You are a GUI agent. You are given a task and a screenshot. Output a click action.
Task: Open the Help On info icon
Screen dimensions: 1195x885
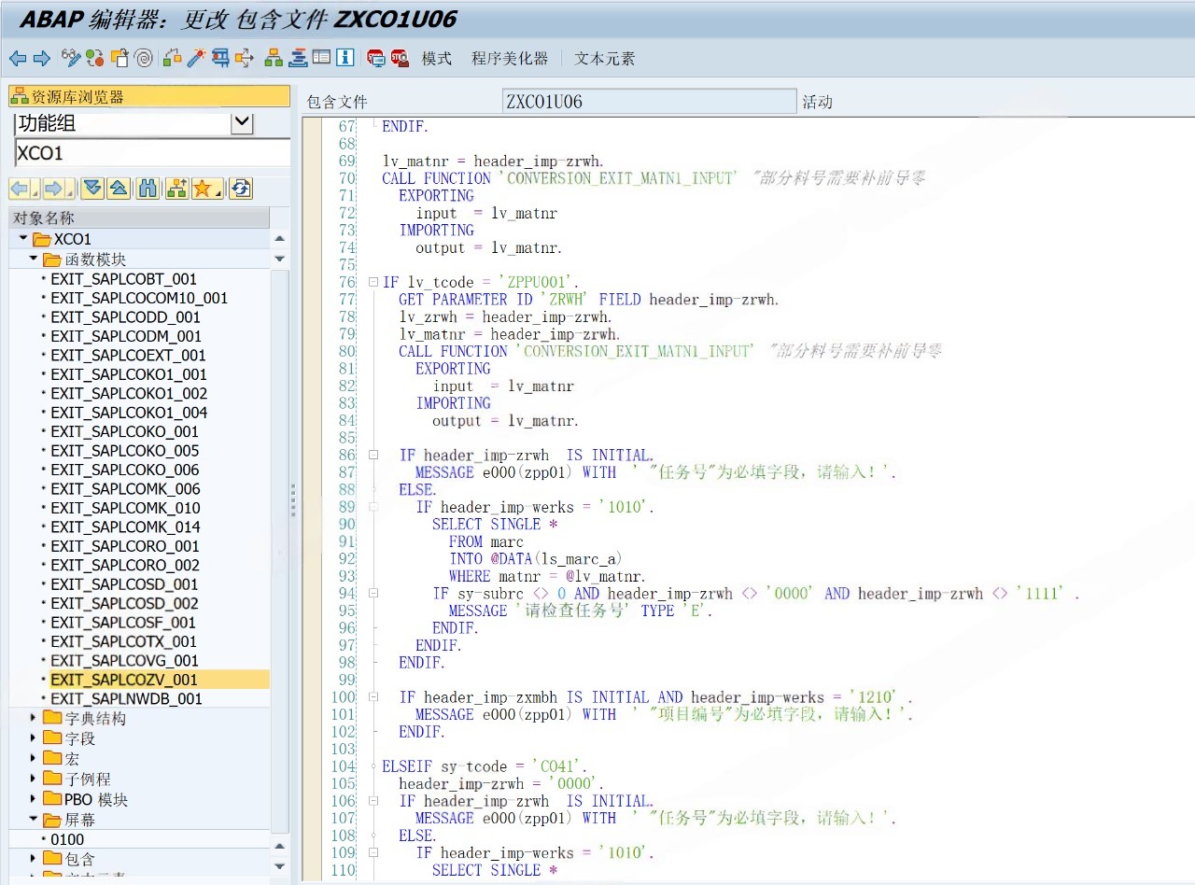point(345,58)
